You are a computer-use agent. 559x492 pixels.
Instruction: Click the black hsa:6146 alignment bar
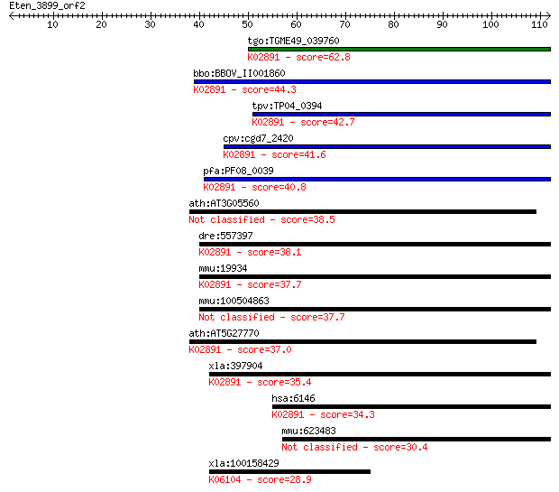(411, 406)
